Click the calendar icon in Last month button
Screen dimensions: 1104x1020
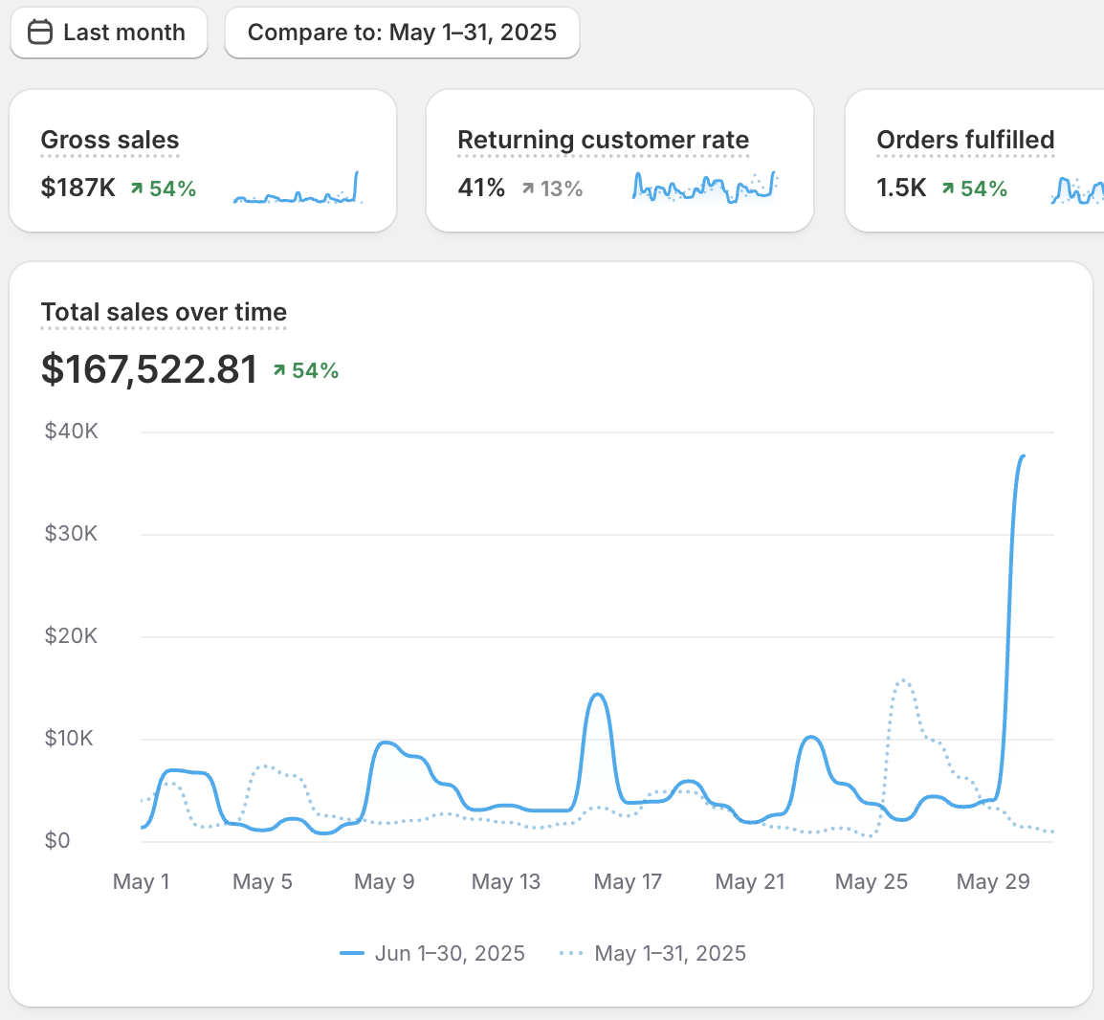40,33
